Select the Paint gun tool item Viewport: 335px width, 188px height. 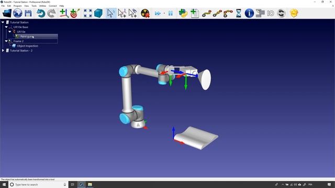pos(26,37)
